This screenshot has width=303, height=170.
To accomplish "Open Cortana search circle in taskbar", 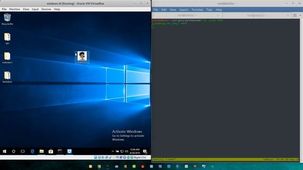I will (x=14, y=151).
